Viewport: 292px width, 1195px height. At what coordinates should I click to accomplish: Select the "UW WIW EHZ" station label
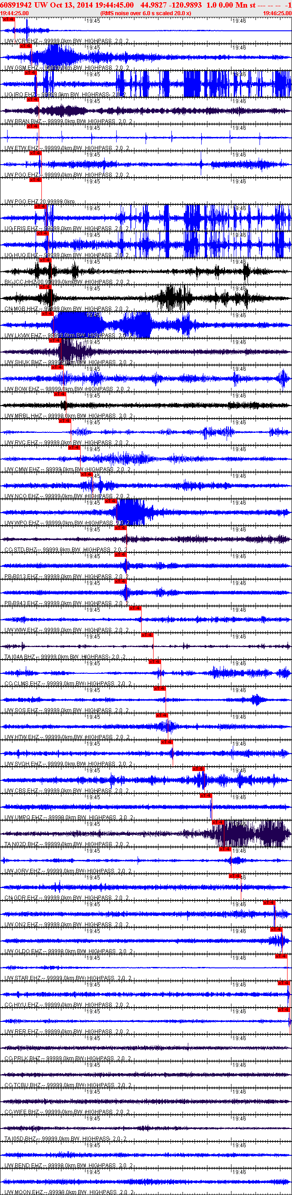21,631
